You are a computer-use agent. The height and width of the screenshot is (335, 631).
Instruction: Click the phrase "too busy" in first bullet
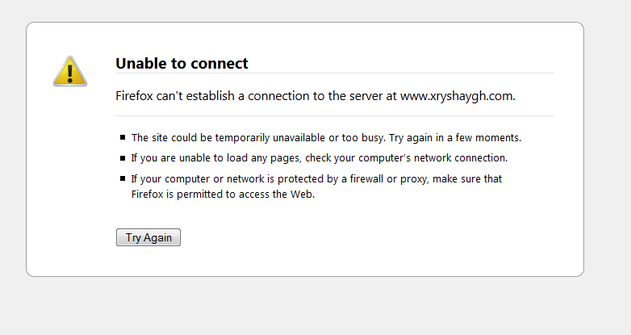click(362, 138)
